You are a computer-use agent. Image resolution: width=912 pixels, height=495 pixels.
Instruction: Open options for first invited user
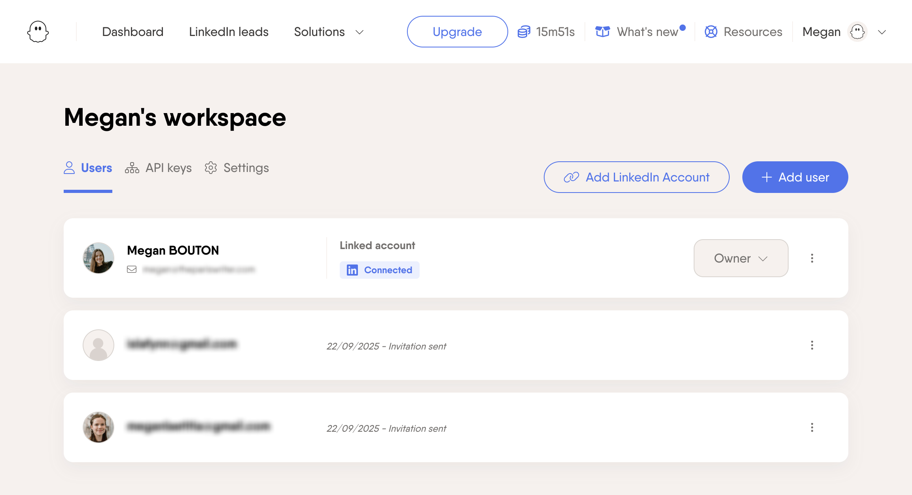(x=812, y=345)
